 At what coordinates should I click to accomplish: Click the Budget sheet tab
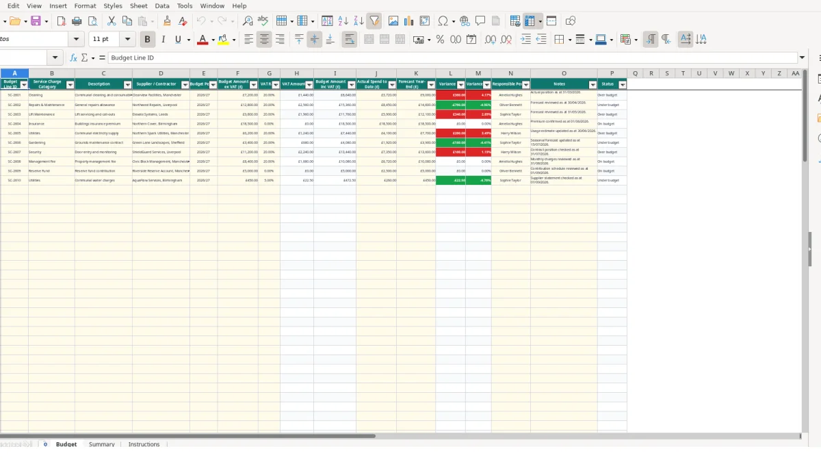coord(66,444)
